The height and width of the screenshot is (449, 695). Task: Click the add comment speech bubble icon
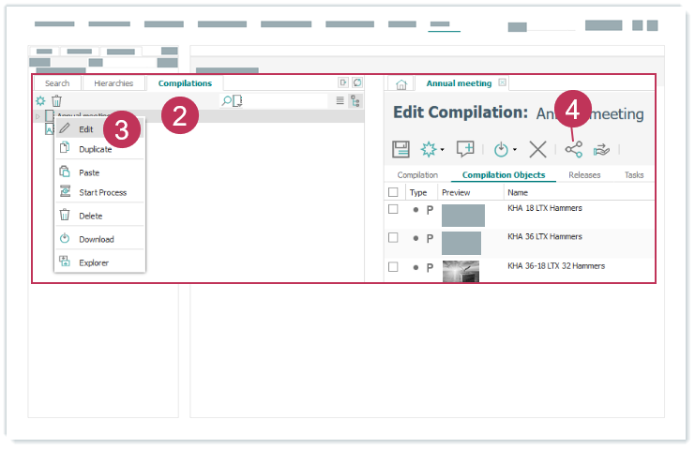[x=465, y=149]
